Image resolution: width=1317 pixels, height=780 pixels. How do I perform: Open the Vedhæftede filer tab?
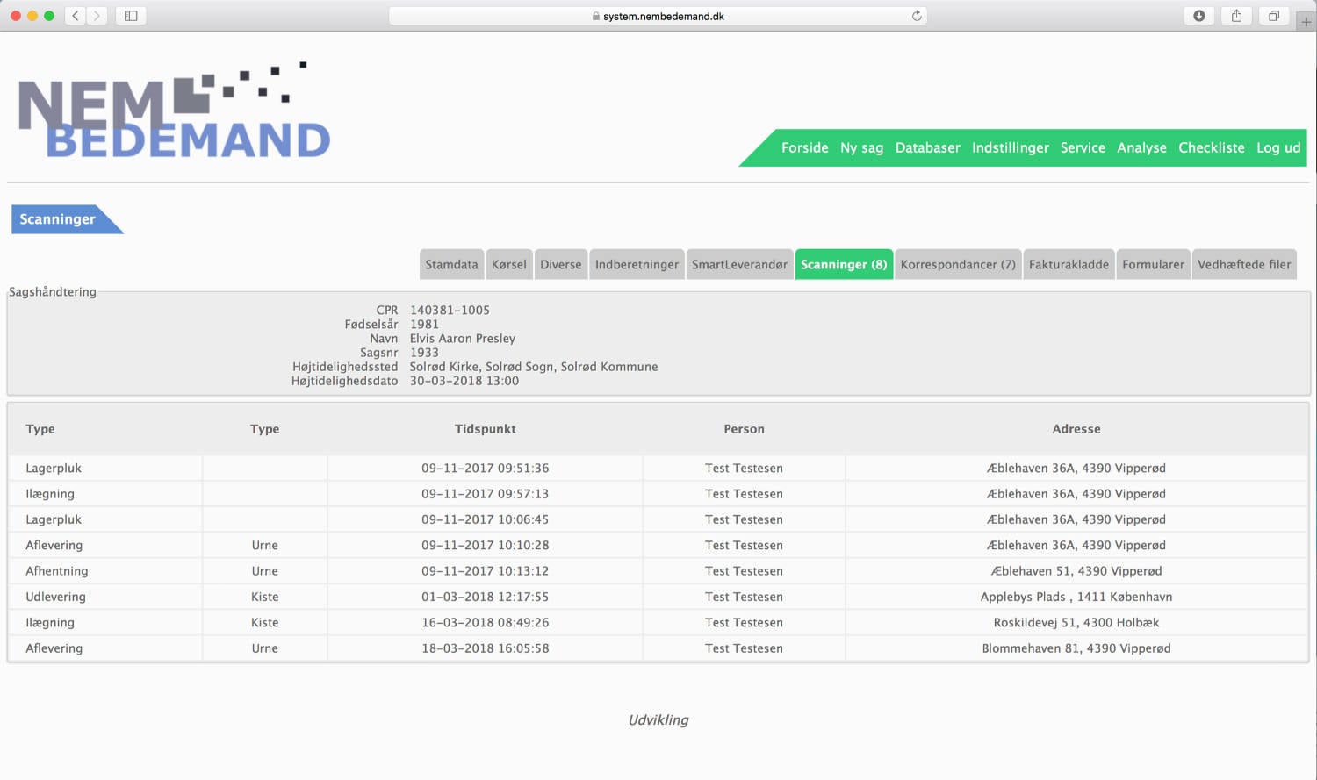pyautogui.click(x=1243, y=264)
